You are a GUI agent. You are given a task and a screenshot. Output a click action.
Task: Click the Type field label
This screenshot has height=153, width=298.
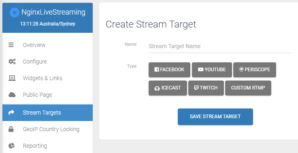coord(132,66)
